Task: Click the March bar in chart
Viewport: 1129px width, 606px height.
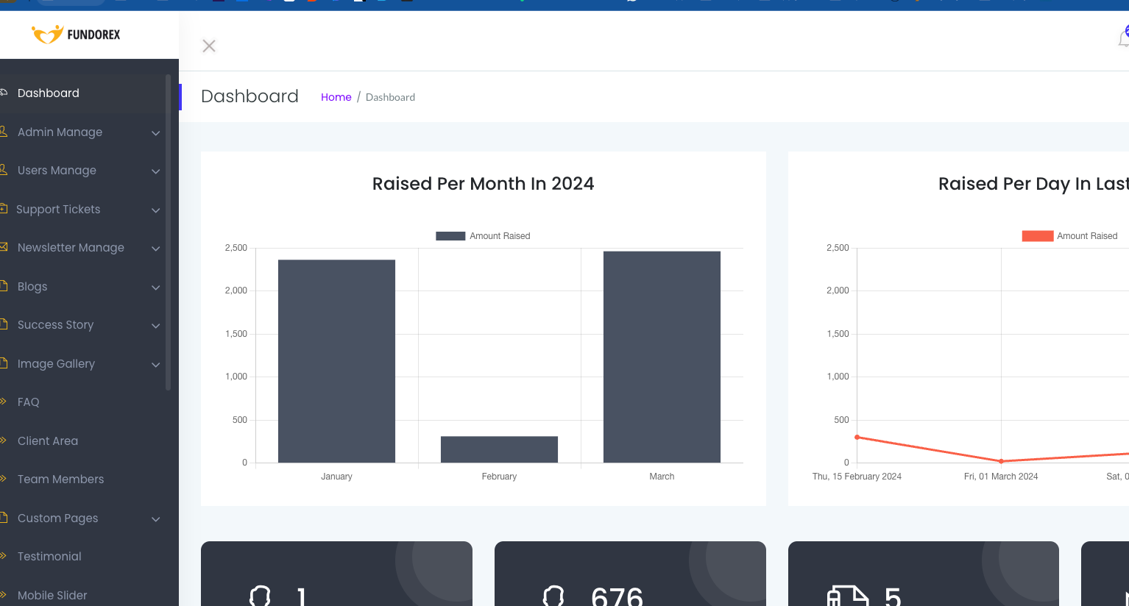Action: point(662,357)
